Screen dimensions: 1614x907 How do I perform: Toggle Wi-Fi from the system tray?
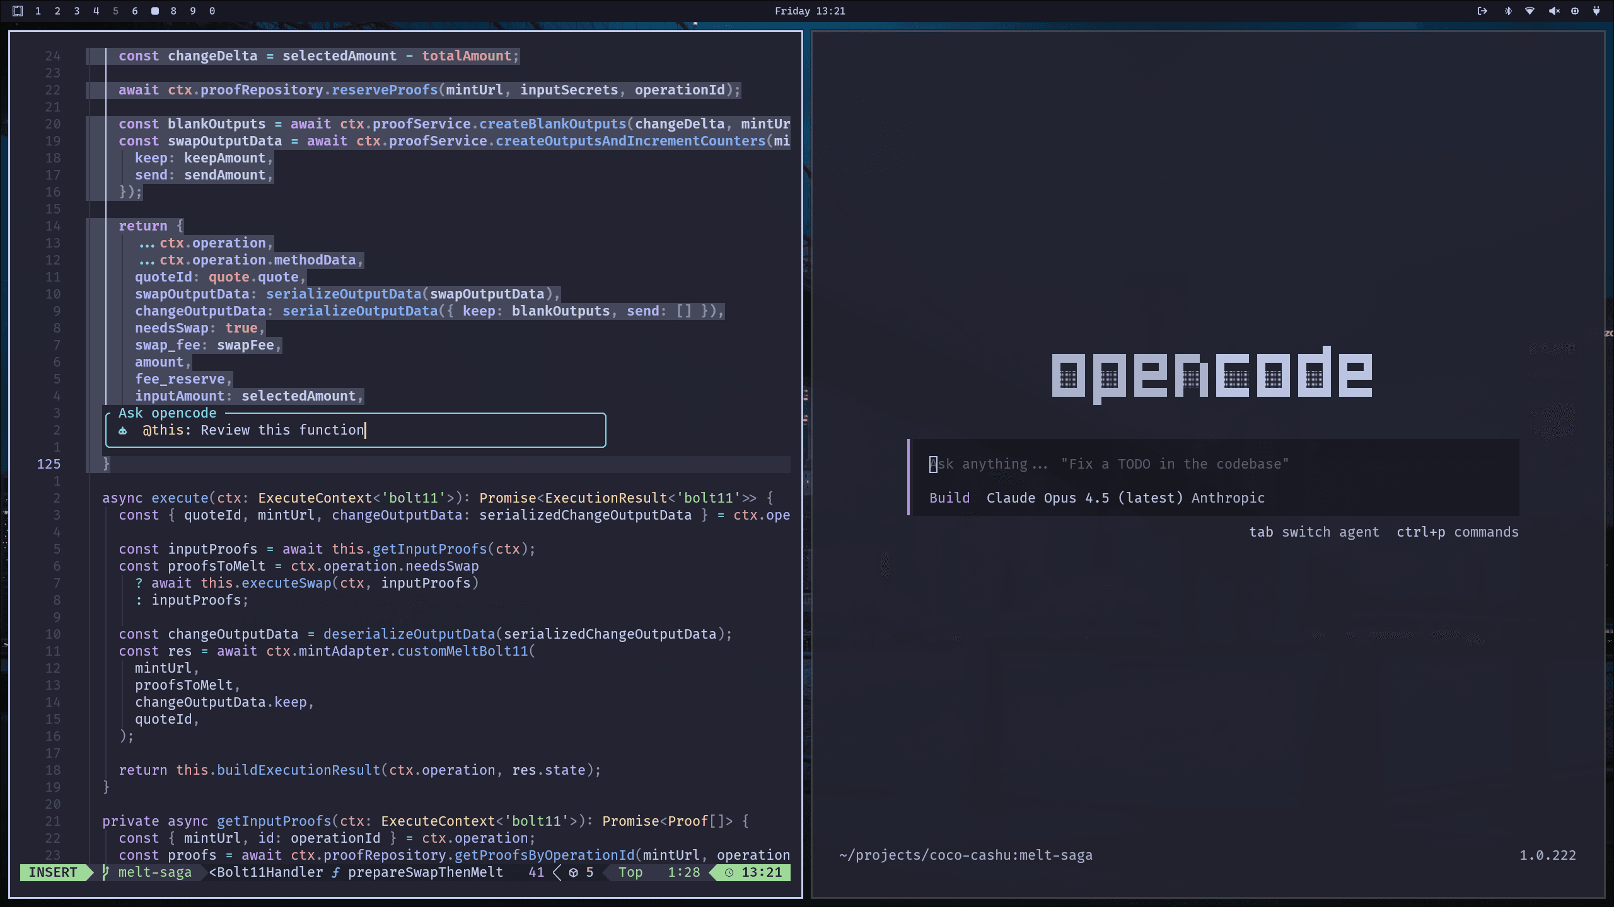pos(1530,11)
